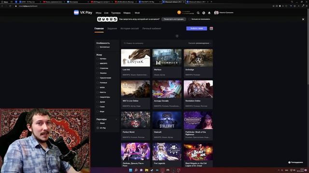The image size is (309, 173).
Task: Check the "Ролевые" genre filter
Action: click(x=98, y=83)
